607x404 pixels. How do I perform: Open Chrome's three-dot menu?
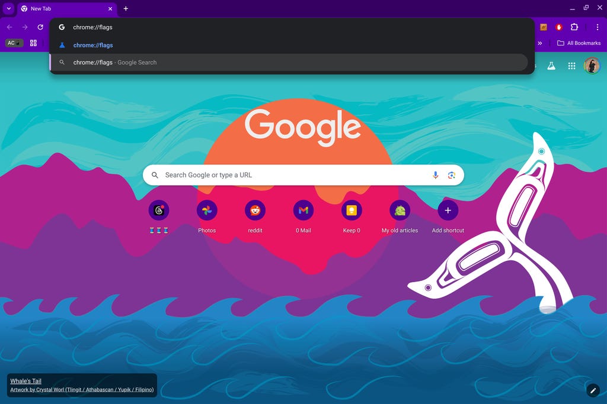point(598,27)
